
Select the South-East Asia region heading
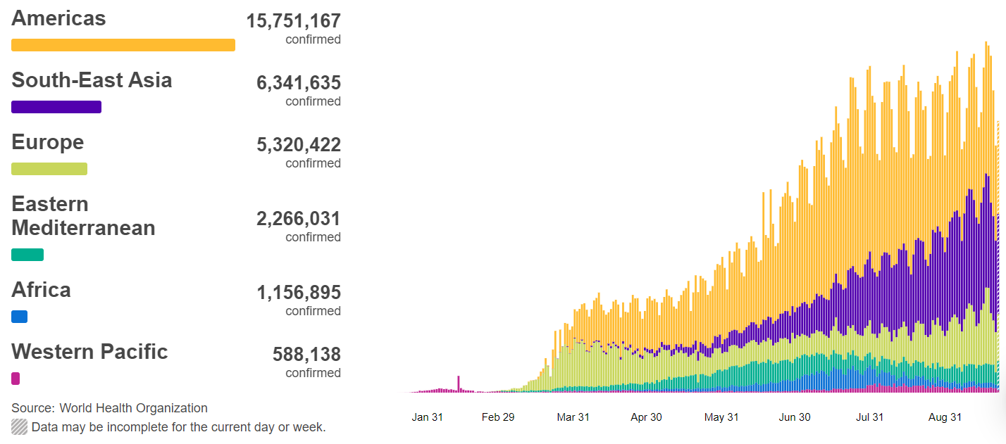tap(92, 80)
